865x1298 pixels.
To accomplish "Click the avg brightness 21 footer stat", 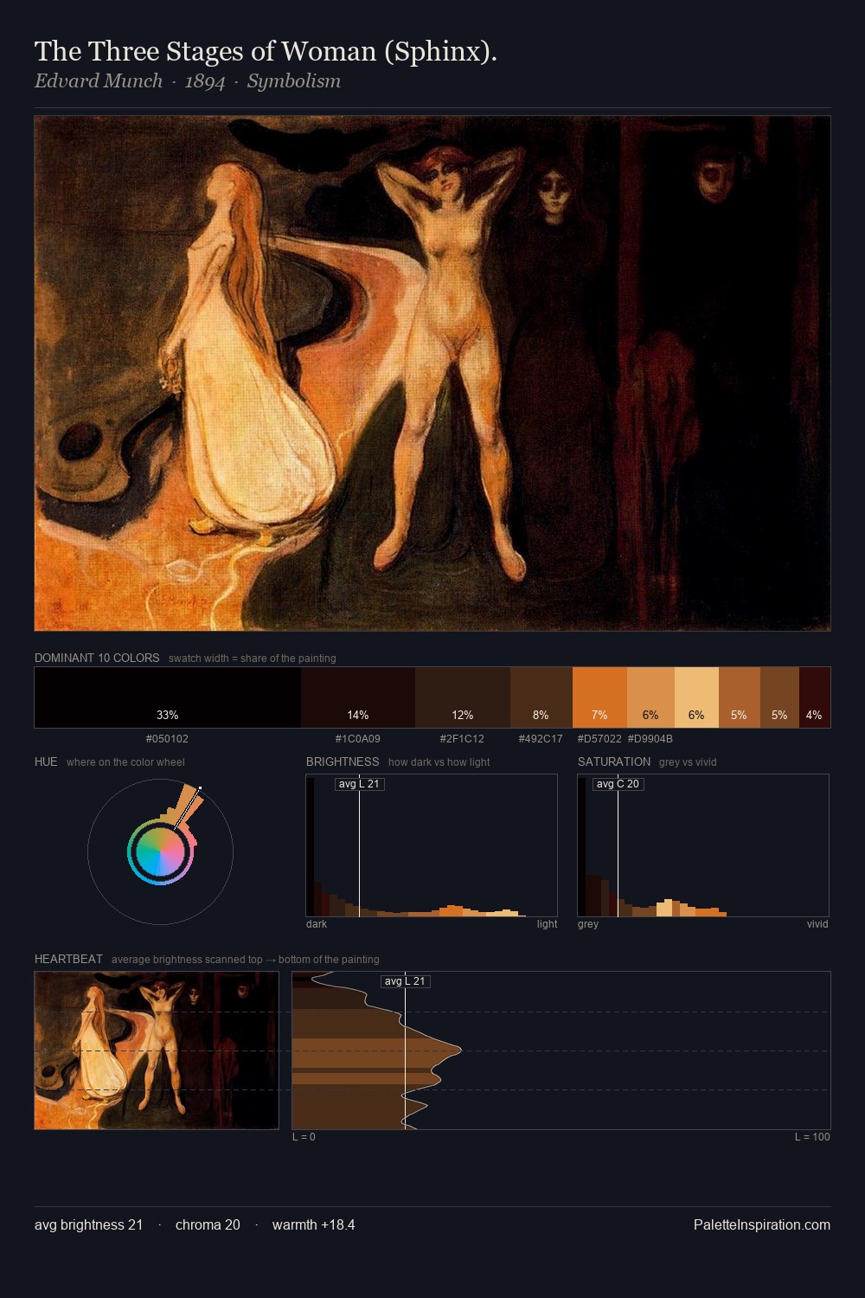I will pos(88,1224).
